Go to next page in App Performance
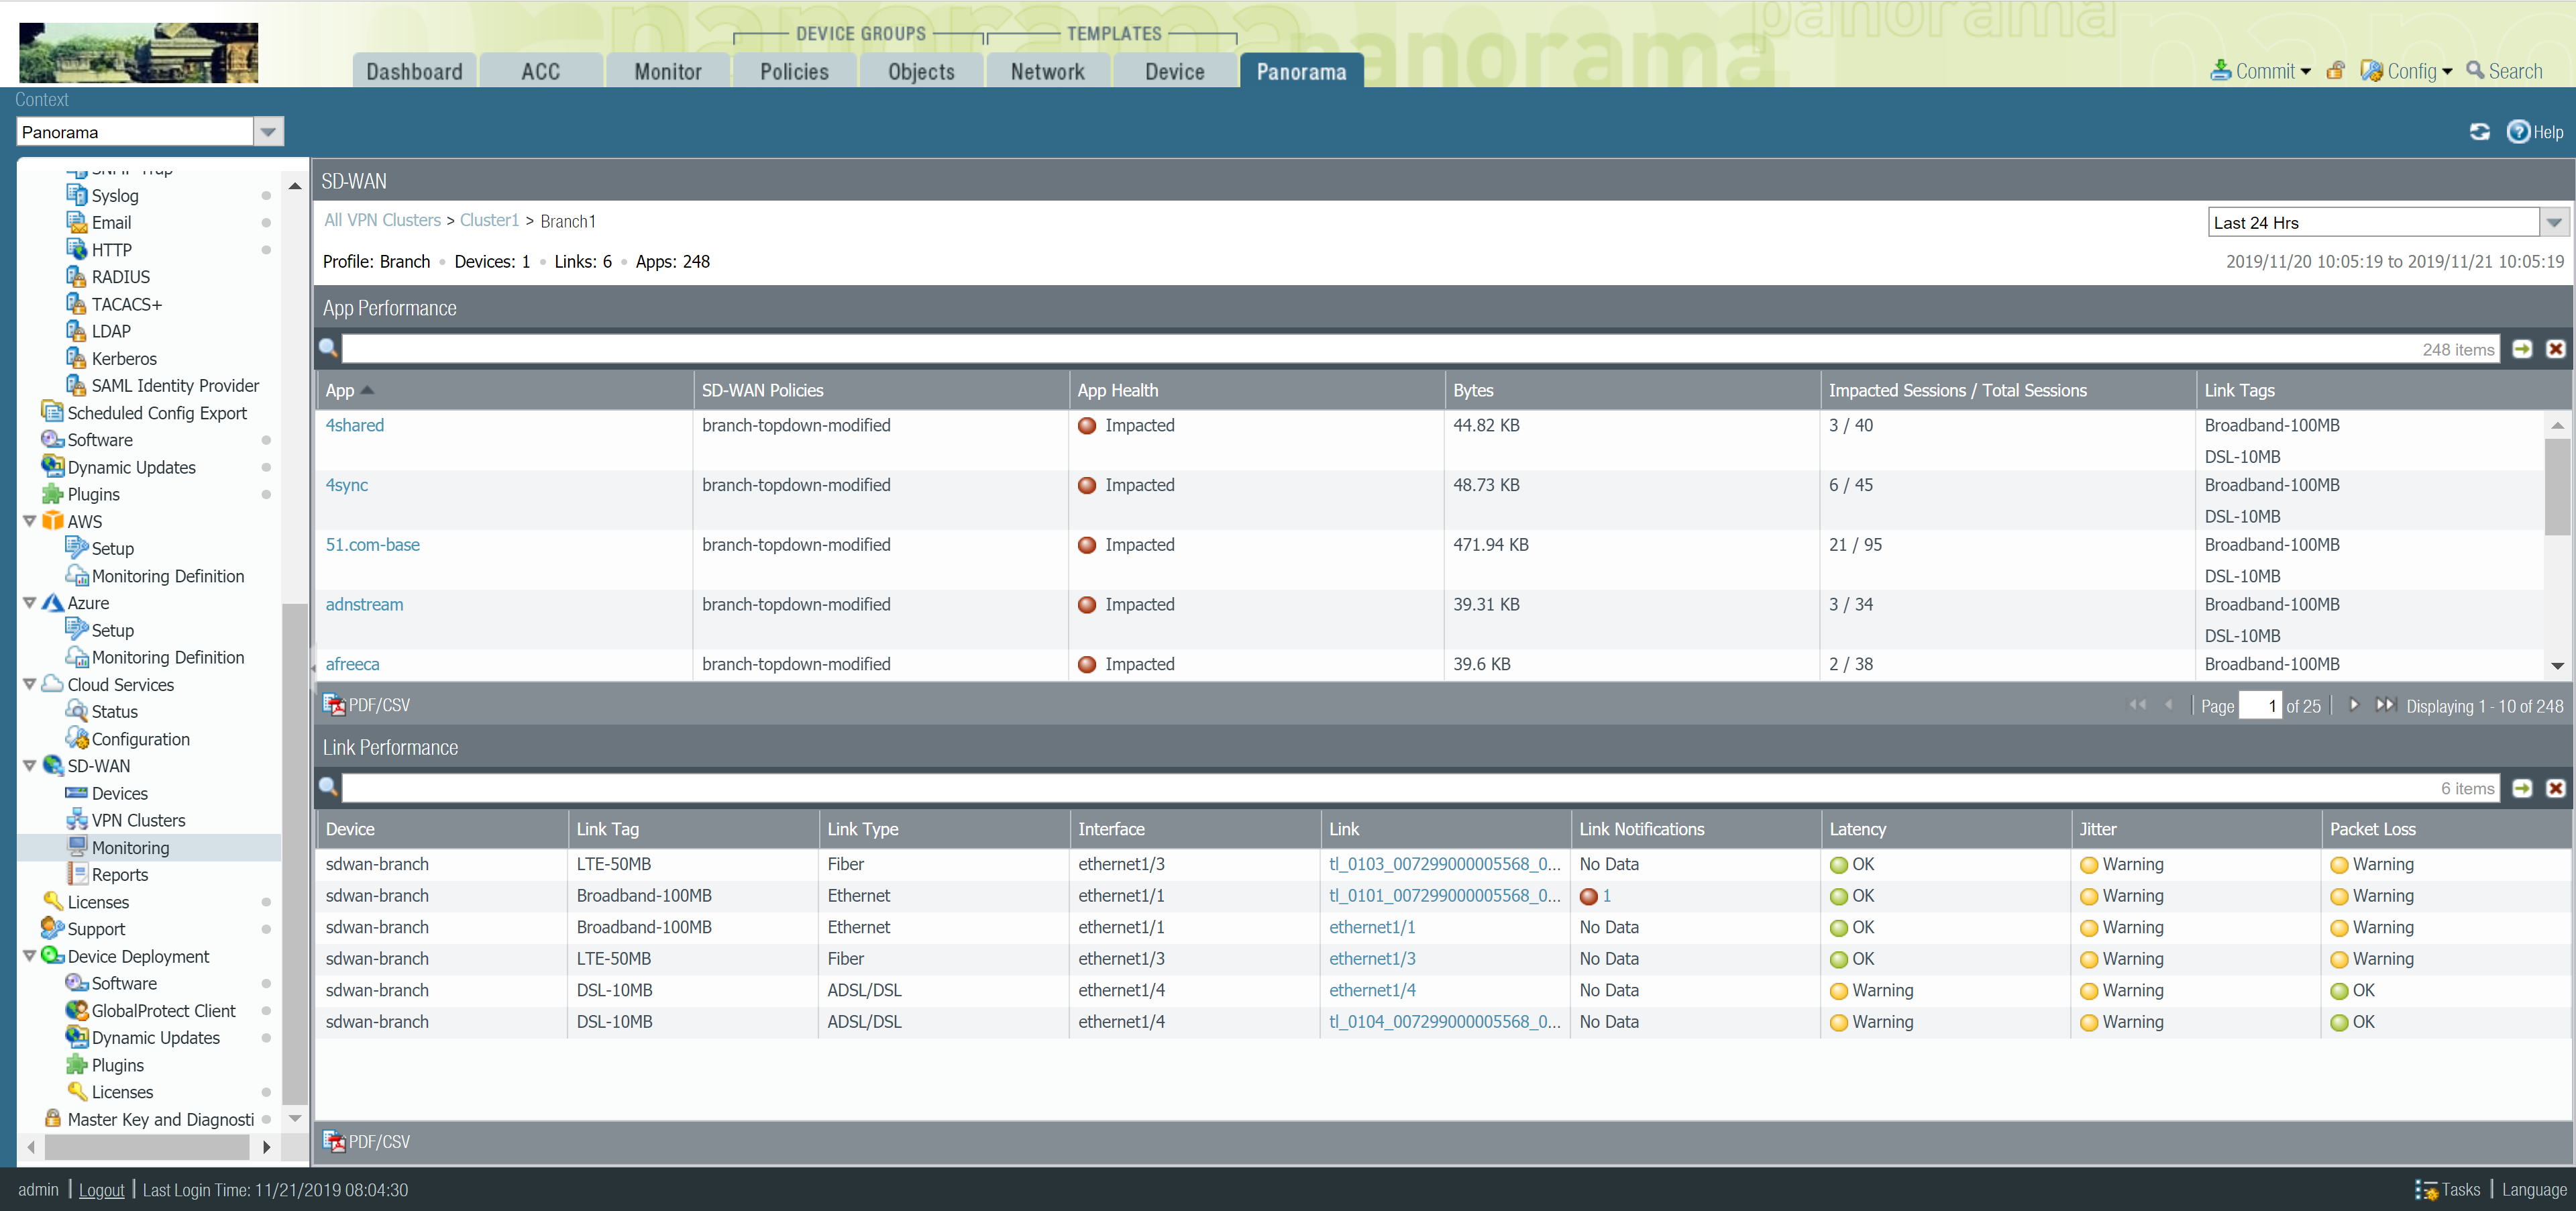 (2354, 705)
